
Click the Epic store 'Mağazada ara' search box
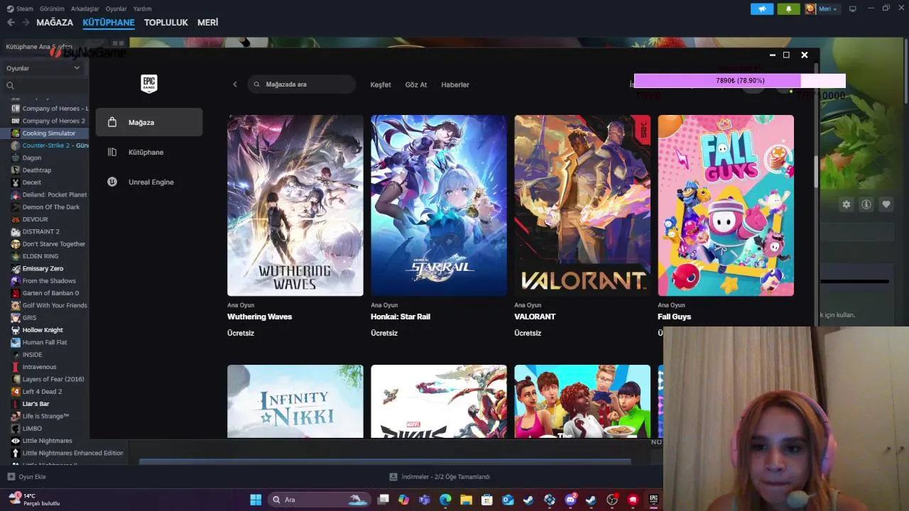pyautogui.click(x=302, y=84)
